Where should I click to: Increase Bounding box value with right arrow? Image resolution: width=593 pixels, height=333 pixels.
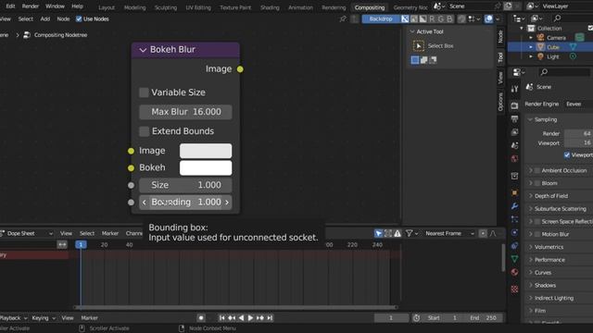227,203
